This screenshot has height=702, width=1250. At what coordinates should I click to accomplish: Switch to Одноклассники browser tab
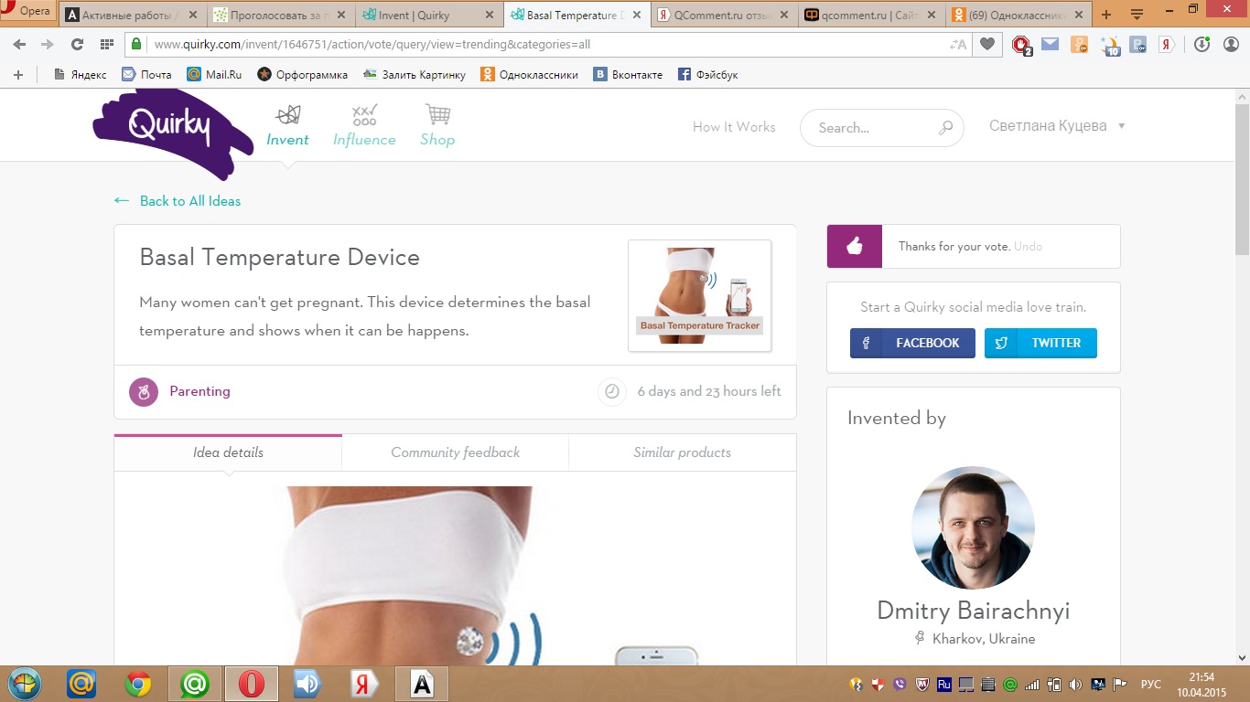coord(1019,15)
